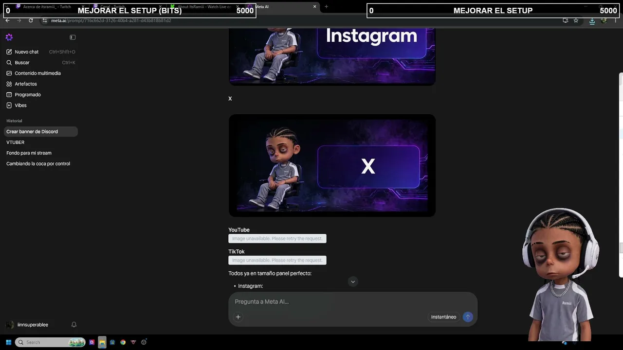Open the Programado section
The width and height of the screenshot is (623, 350).
click(41, 95)
